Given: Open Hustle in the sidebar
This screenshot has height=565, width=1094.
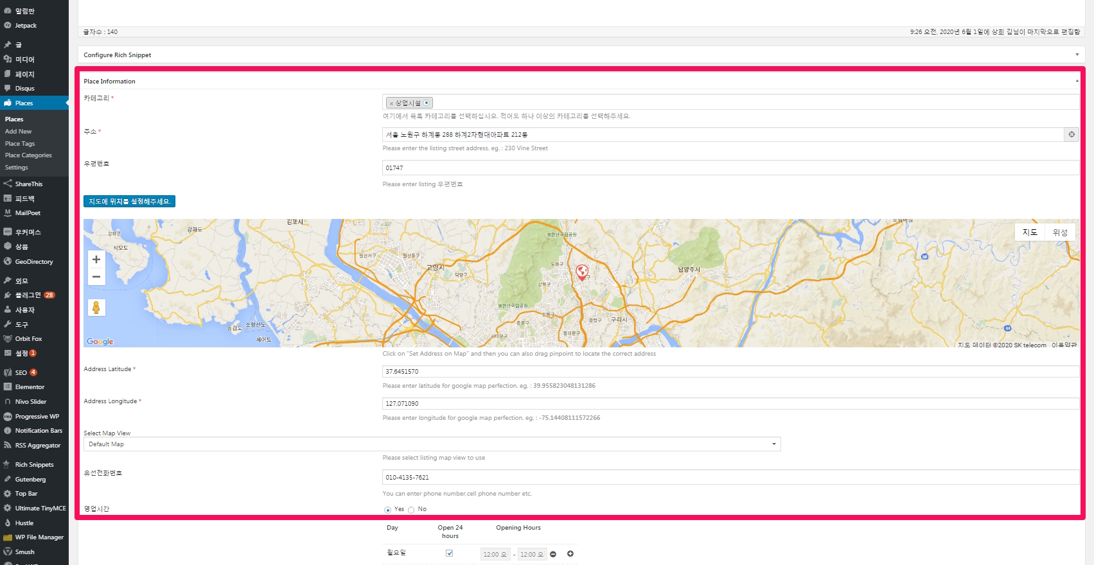Looking at the screenshot, I should tap(24, 523).
